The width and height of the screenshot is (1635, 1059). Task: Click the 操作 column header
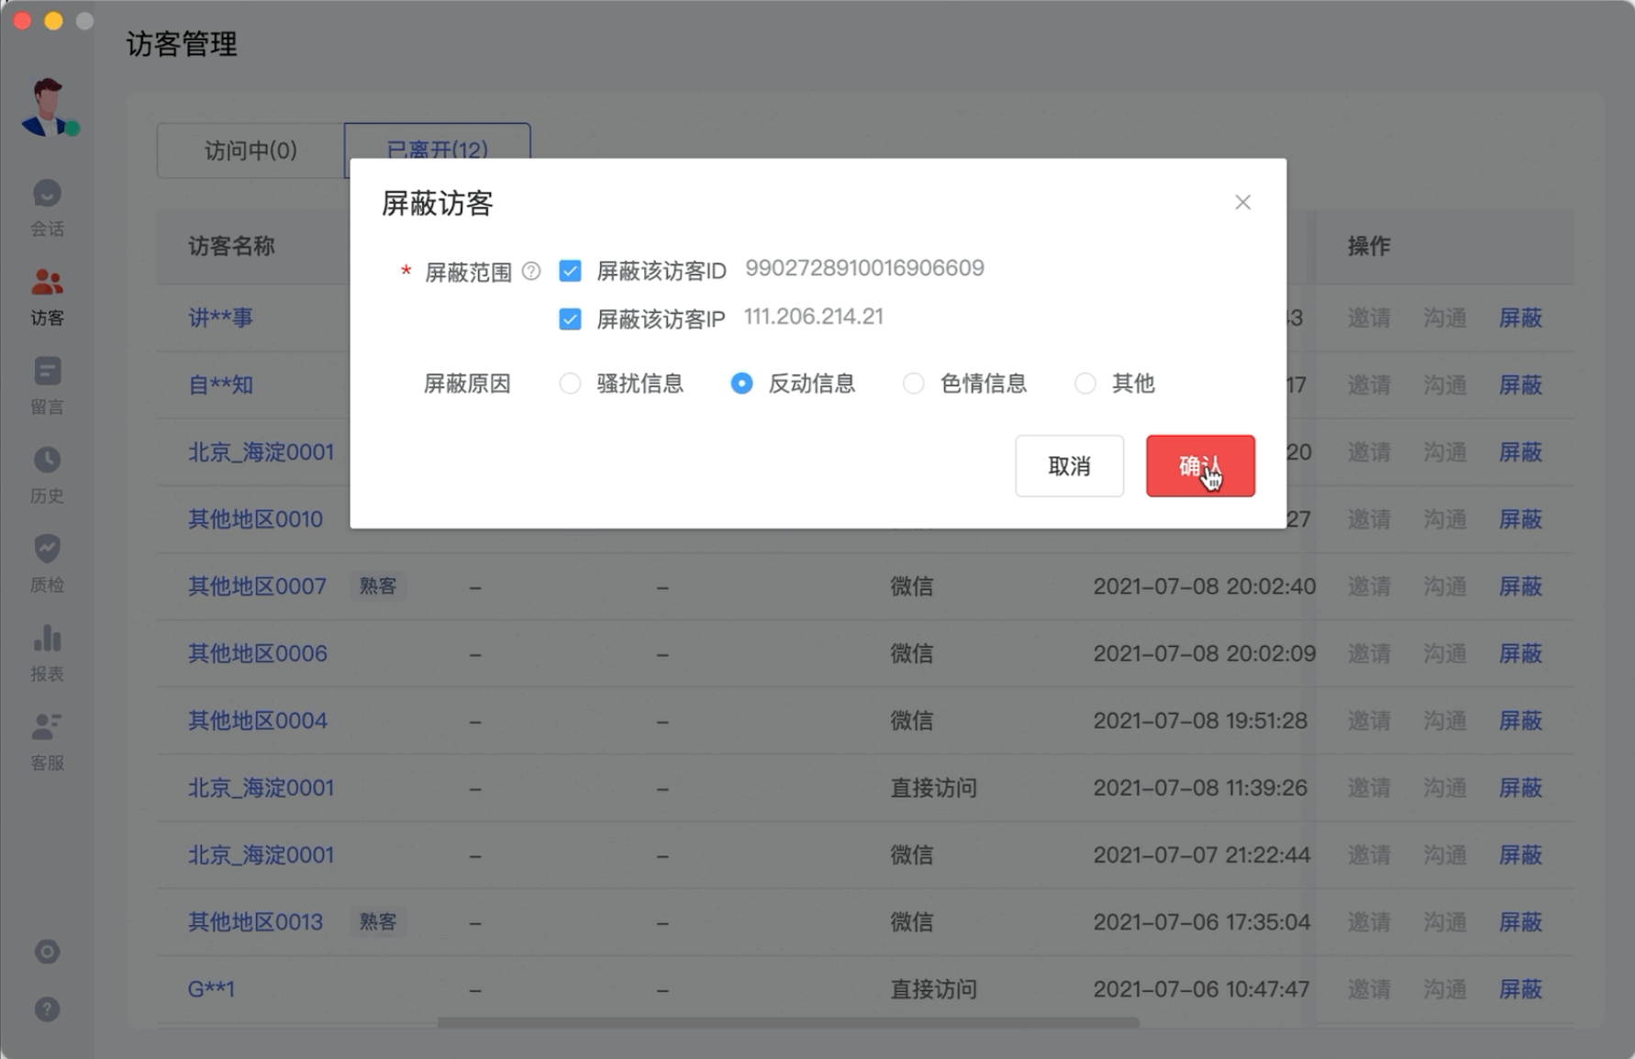(x=1369, y=246)
